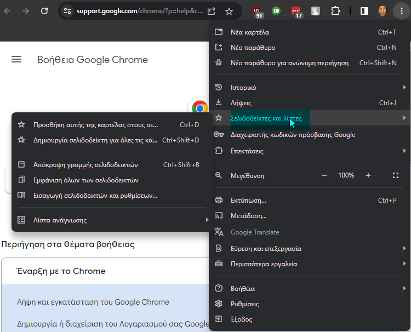The image size is (411, 332).
Task: Open green circular extension icon
Action: pos(276,11)
